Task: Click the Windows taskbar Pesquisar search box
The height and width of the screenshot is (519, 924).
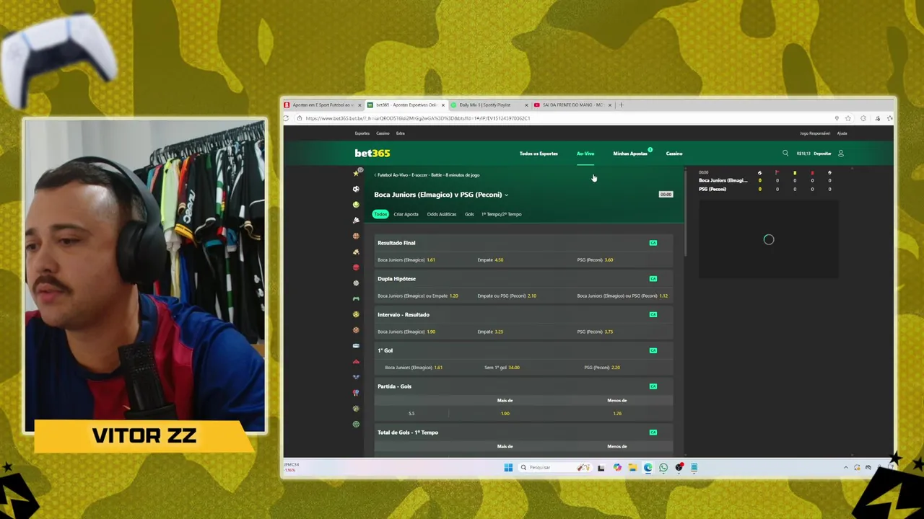Action: pyautogui.click(x=553, y=467)
